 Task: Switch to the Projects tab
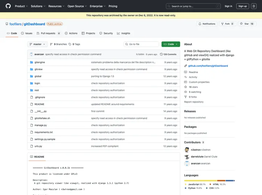88,34
